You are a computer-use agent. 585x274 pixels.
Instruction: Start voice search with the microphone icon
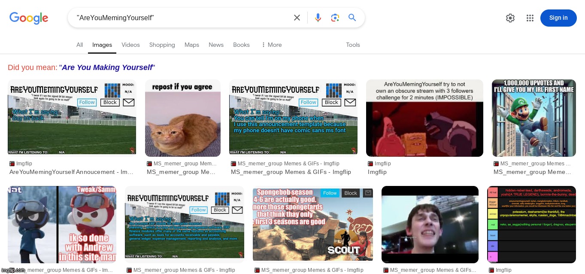(x=318, y=18)
